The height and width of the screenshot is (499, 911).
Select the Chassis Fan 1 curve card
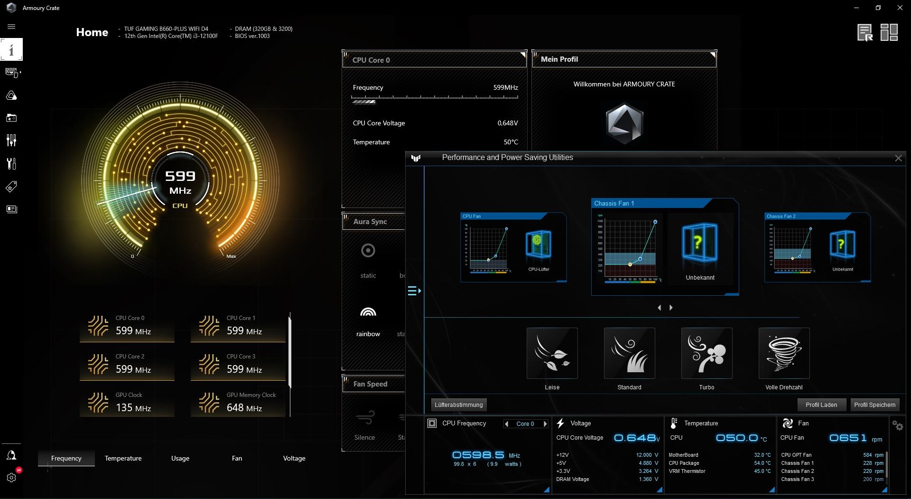point(665,247)
